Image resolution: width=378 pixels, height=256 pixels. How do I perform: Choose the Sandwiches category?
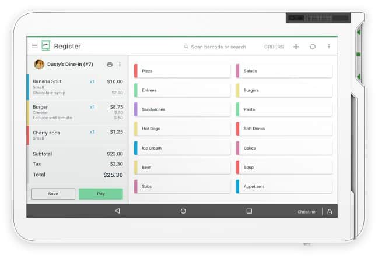tap(182, 109)
